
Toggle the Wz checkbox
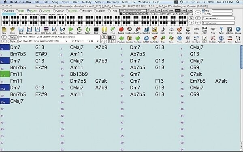pyautogui.click(x=203, y=11)
